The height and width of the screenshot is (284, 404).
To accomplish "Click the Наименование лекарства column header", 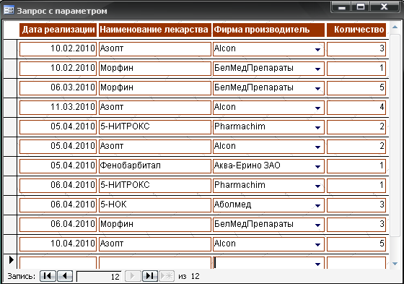I will [155, 30].
